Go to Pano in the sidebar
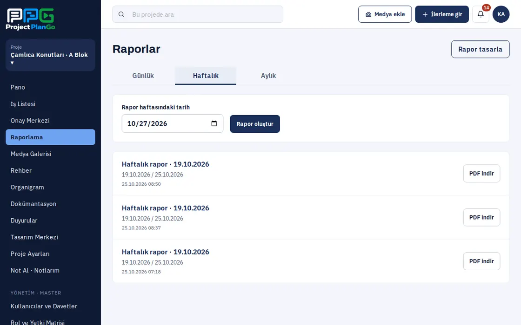This screenshot has width=521, height=325. 51,87
